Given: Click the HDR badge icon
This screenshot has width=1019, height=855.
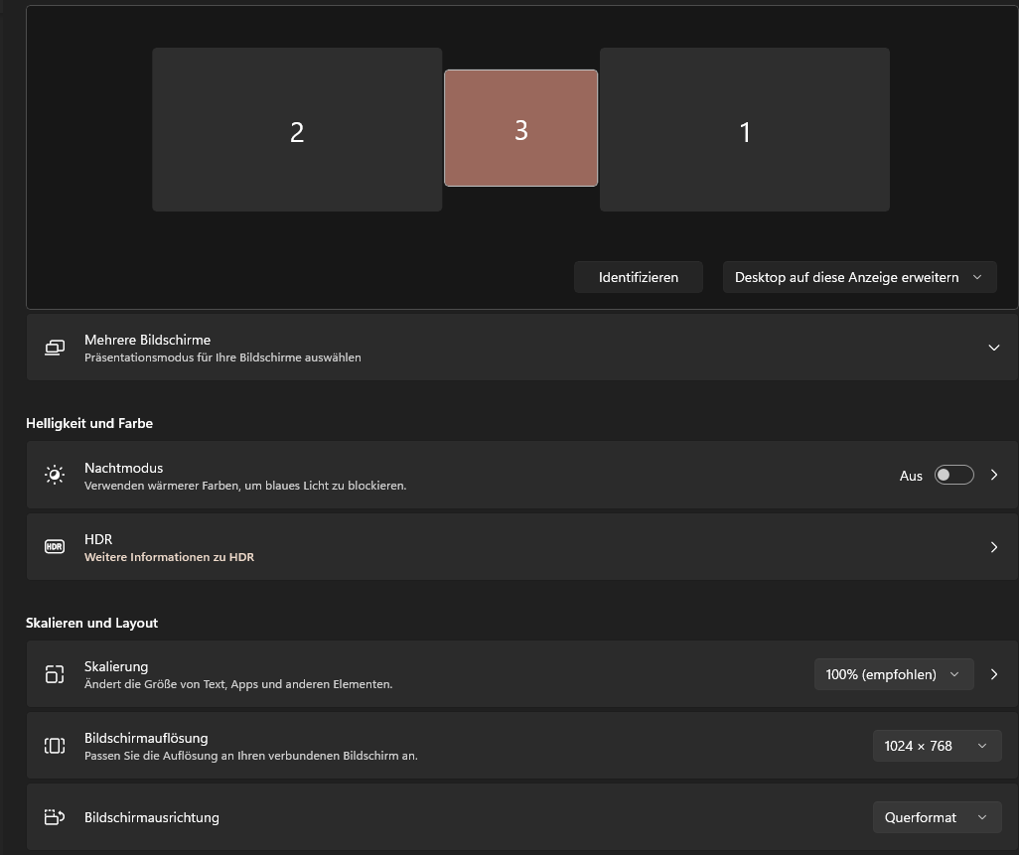Looking at the screenshot, I should click(x=55, y=546).
